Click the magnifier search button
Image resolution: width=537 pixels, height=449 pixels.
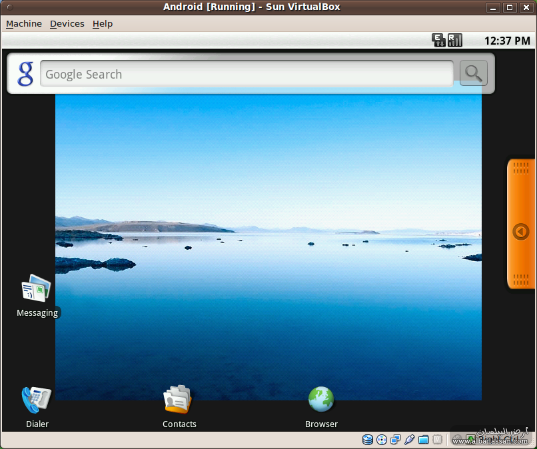[x=473, y=73]
